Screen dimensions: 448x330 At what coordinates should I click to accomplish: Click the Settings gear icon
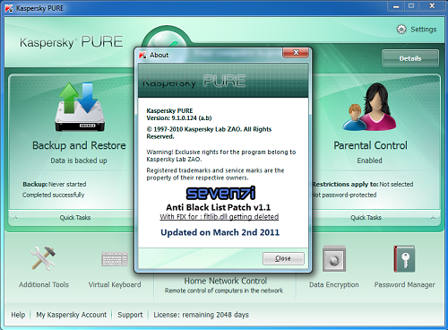click(401, 29)
